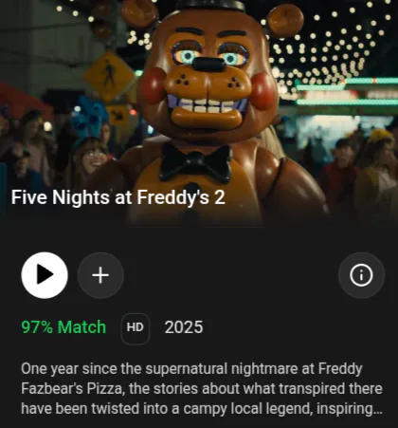
Task: Click the HD quality badge
Action: pos(136,327)
